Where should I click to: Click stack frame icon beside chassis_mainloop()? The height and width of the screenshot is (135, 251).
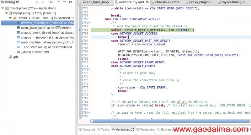[19, 37]
